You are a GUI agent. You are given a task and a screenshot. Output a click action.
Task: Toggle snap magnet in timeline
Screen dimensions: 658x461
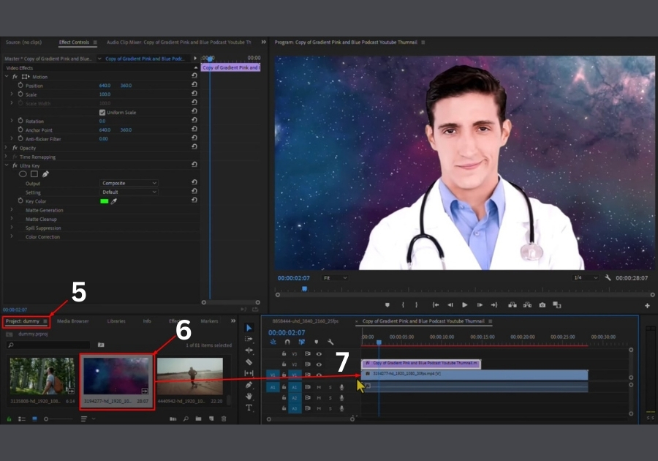[287, 342]
